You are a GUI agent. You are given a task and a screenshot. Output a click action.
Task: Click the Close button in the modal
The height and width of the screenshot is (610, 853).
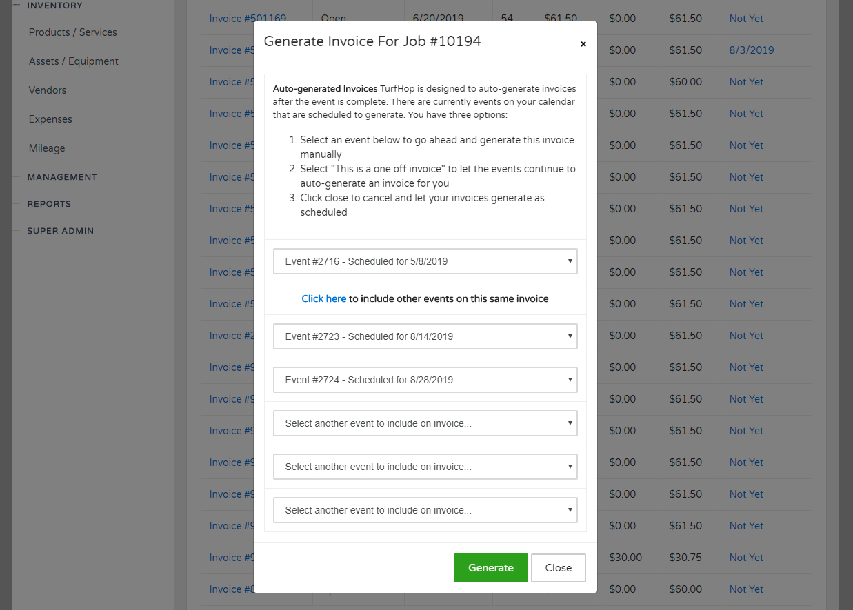(x=558, y=567)
